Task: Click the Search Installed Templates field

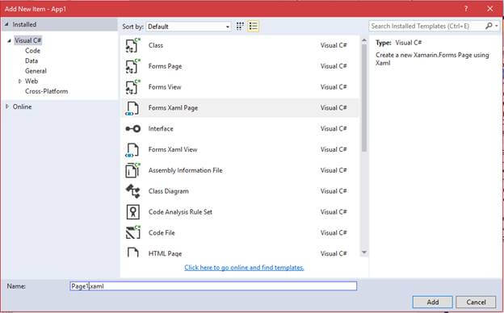Action: 426,26
